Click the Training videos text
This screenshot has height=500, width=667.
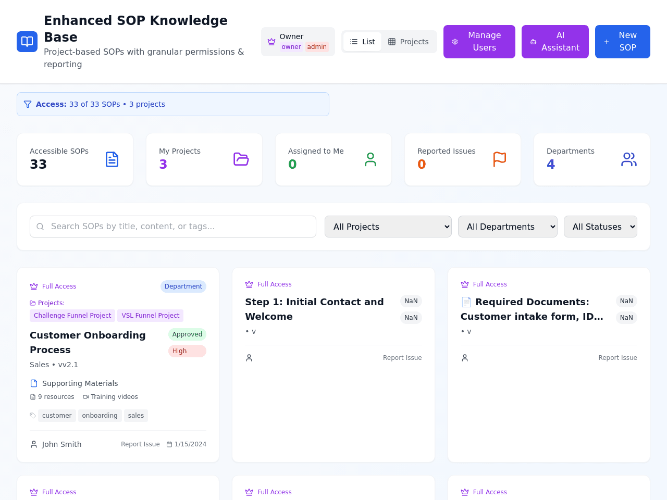[114, 397]
